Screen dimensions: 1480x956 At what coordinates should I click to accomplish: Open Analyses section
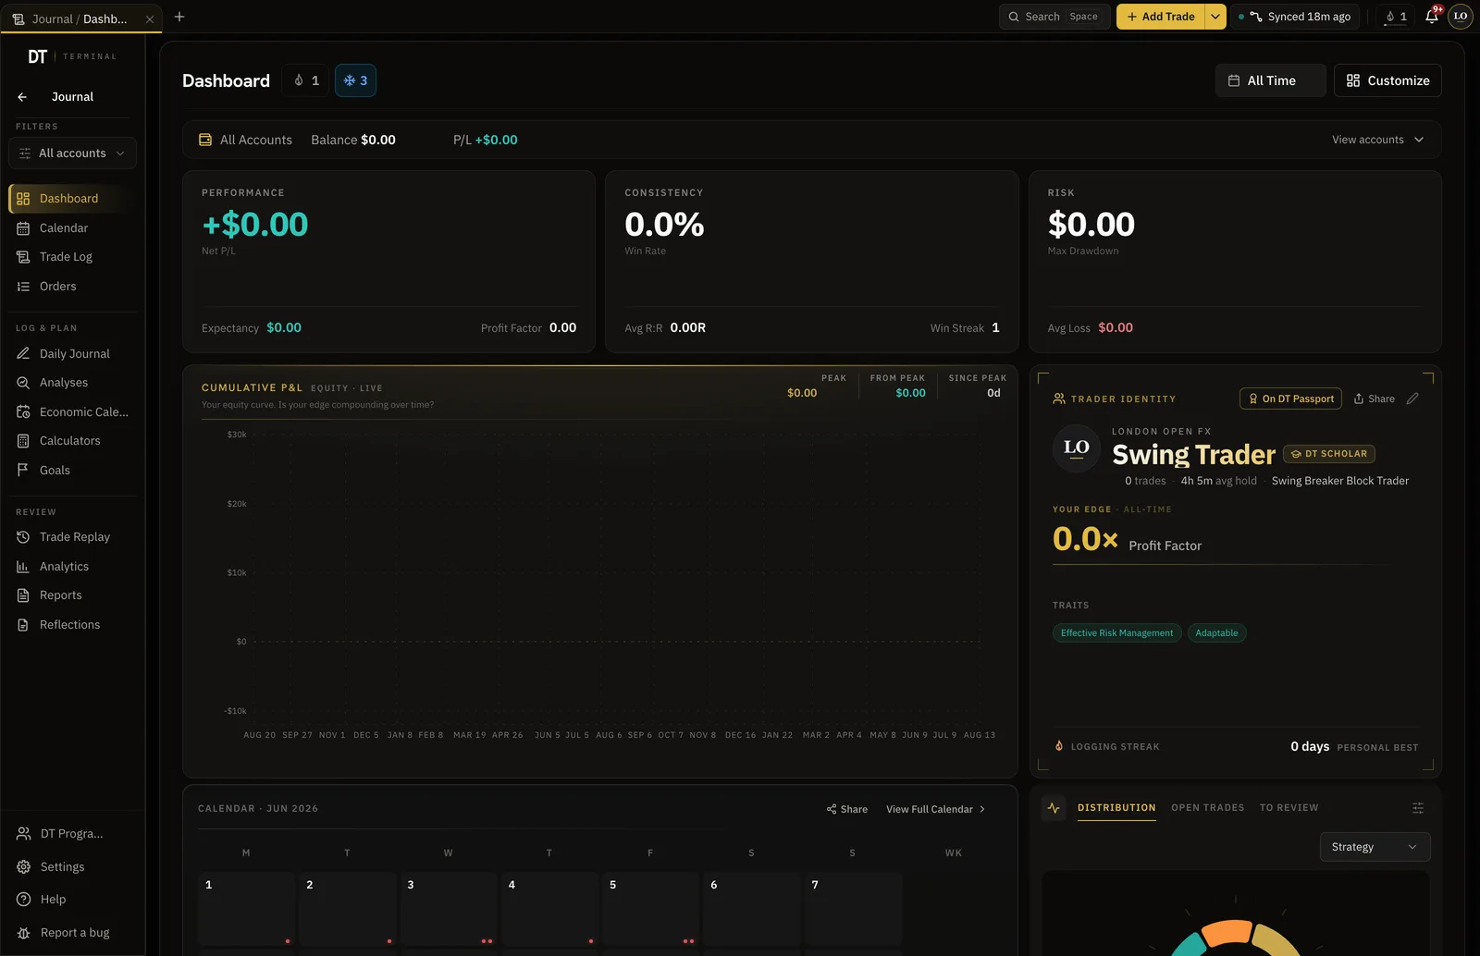coord(72,383)
